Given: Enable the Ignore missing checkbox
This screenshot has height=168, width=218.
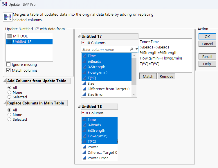Looking at the screenshot, I should tap(8, 65).
